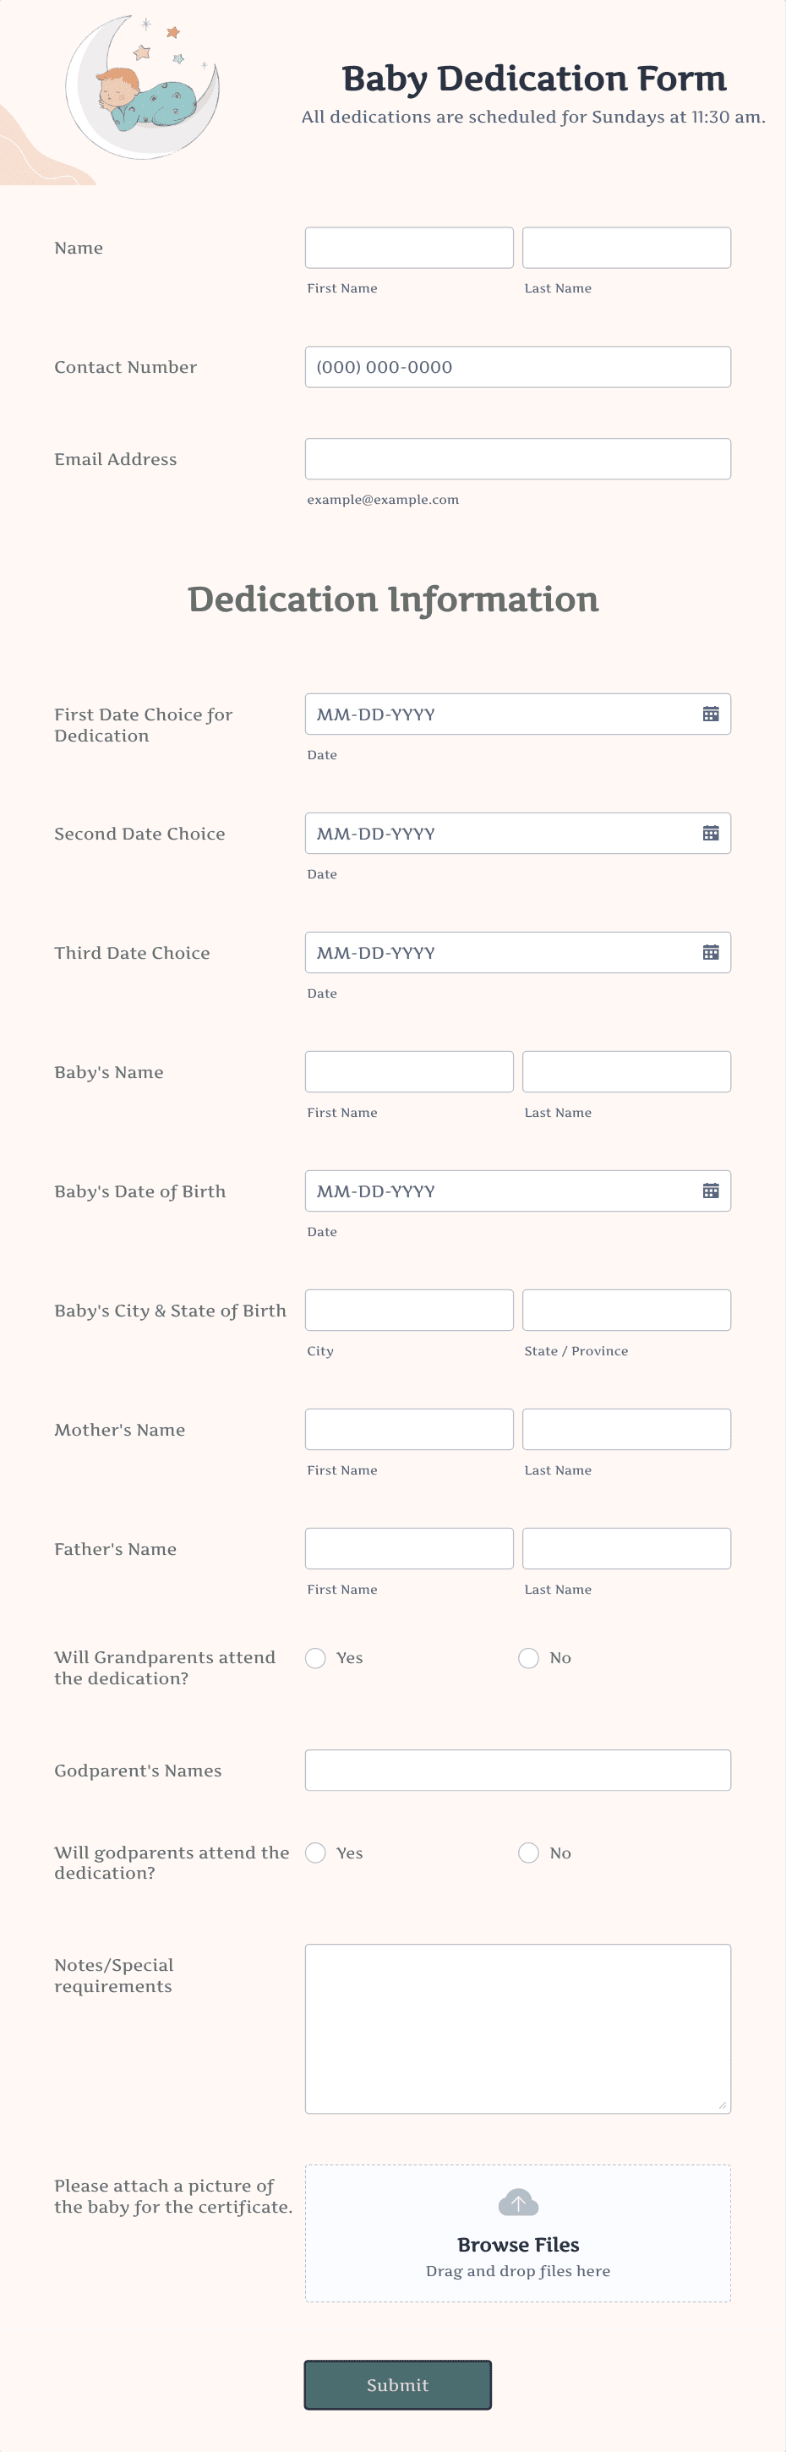Open the calendar picker for First Date Choice
Viewport: 786px width, 2452px height.
[712, 714]
